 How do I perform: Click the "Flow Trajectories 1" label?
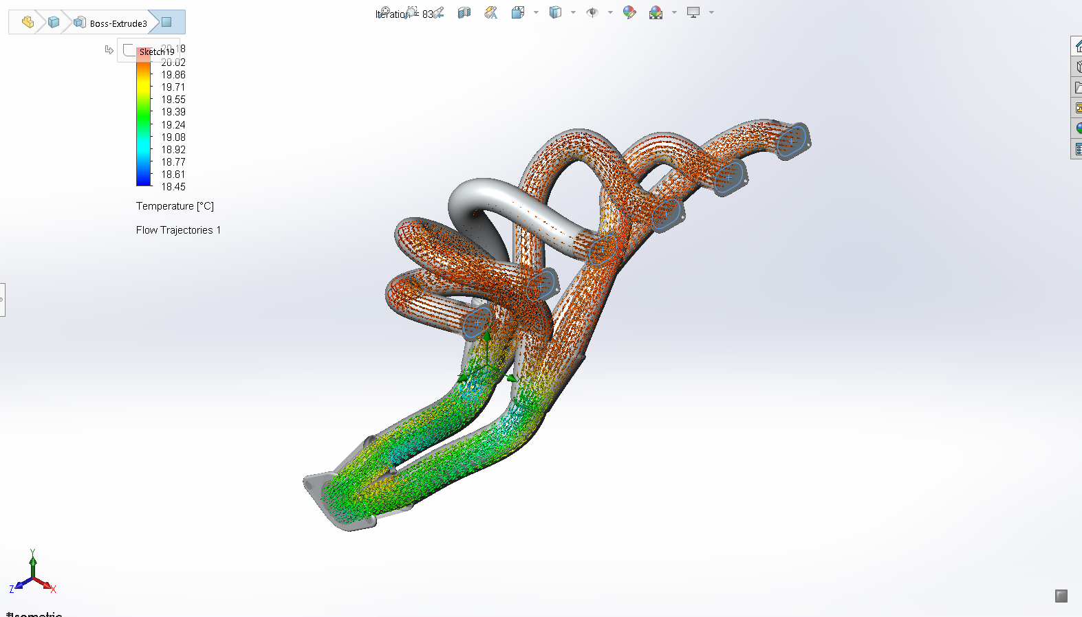pyautogui.click(x=178, y=230)
